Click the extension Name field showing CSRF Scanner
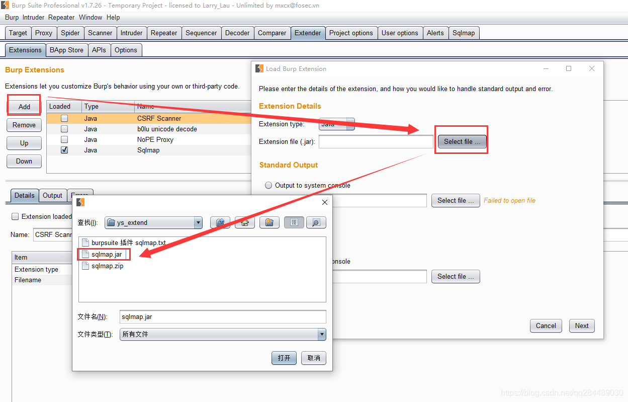This screenshot has width=628, height=402. 53,234
